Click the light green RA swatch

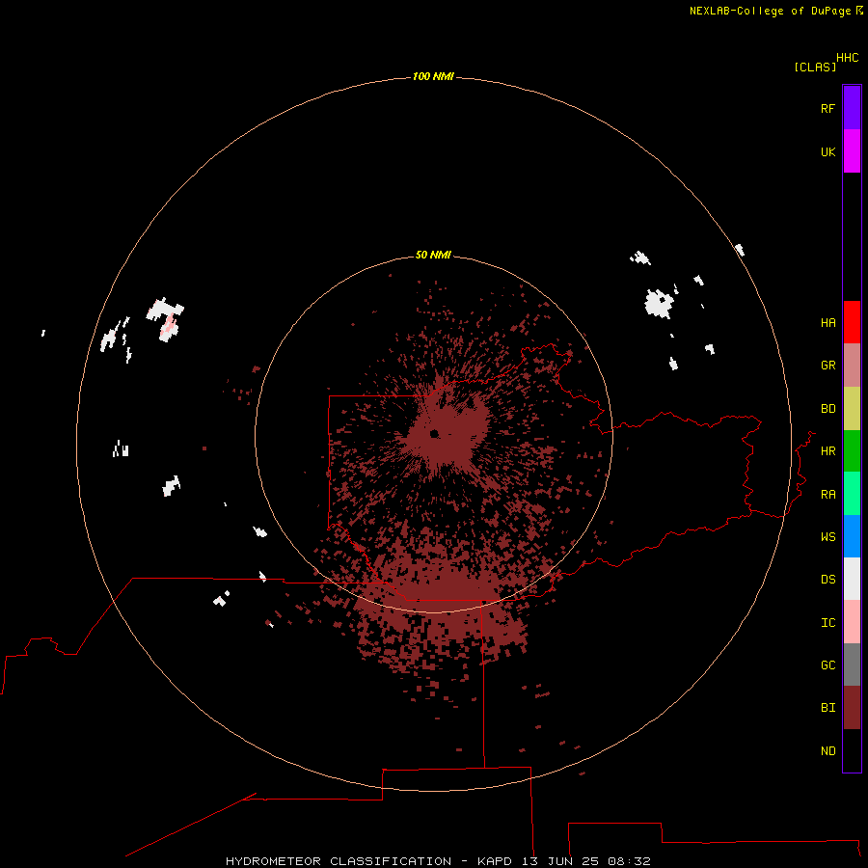pos(852,494)
